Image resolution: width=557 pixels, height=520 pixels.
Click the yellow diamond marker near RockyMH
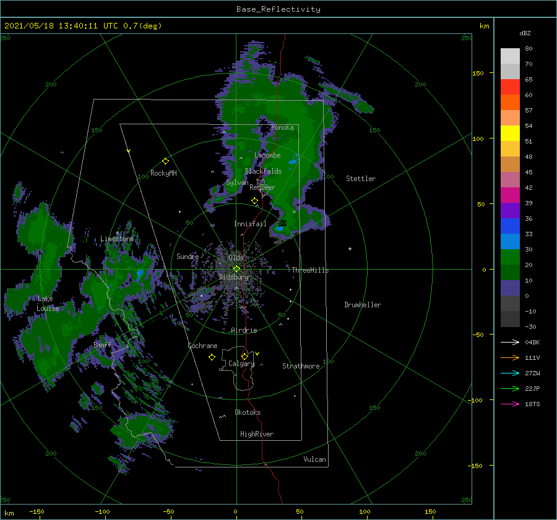pyautogui.click(x=165, y=161)
